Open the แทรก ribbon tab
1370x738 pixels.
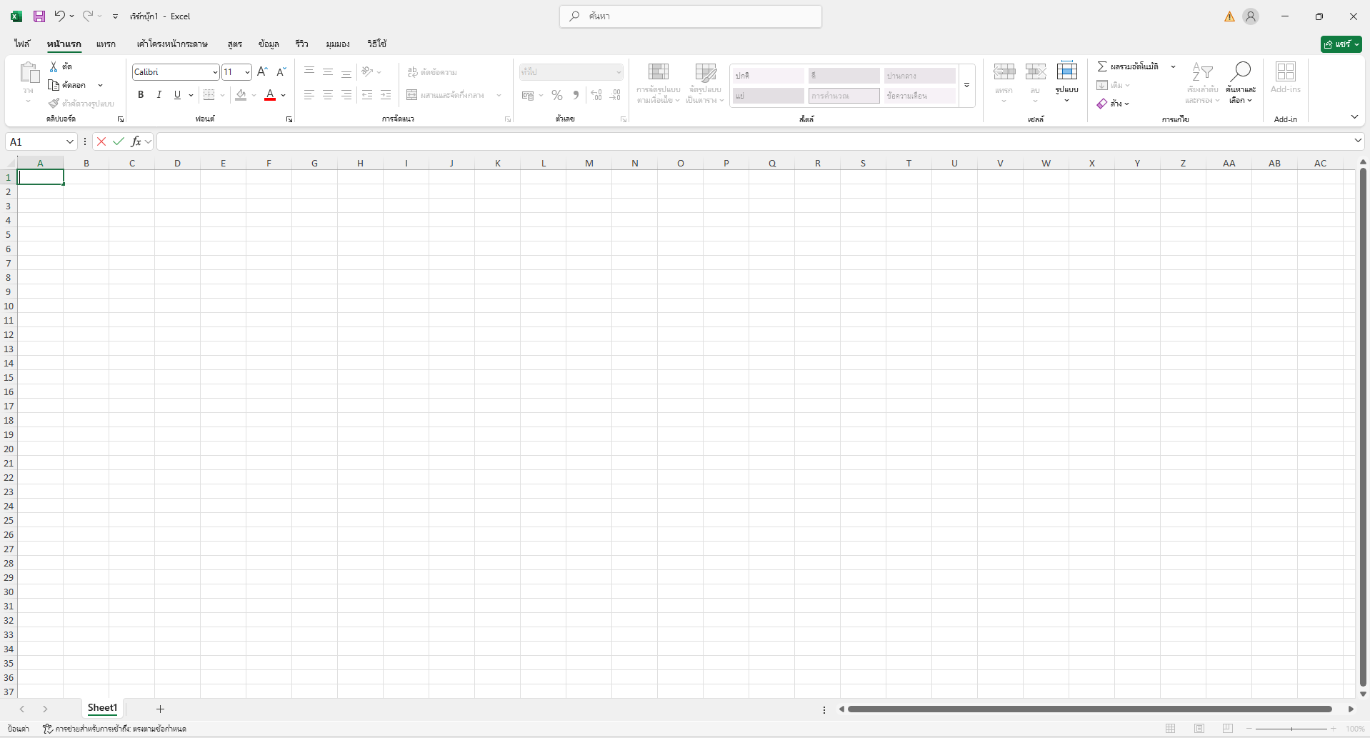tap(106, 44)
